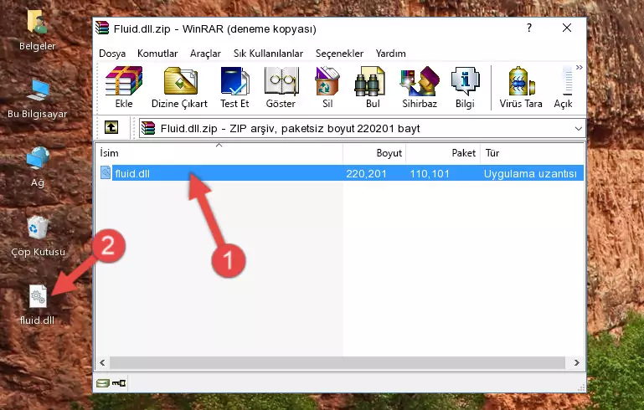Click the horizontal scrollbar right arrow
Screen dimensions: 644x410
tap(577, 363)
